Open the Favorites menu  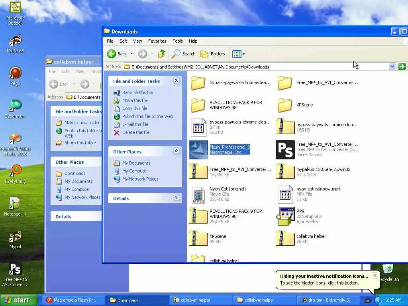[157, 41]
